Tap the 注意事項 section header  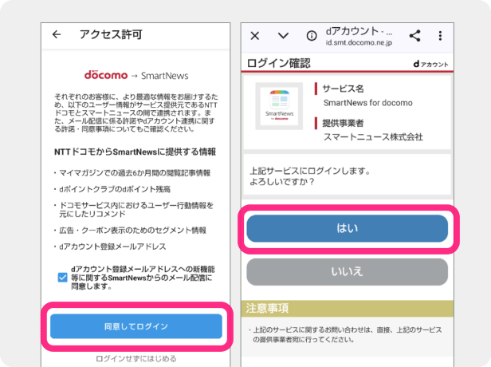click(x=348, y=309)
